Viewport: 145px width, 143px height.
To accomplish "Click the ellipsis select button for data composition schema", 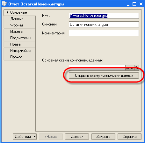I will pos(127,68).
